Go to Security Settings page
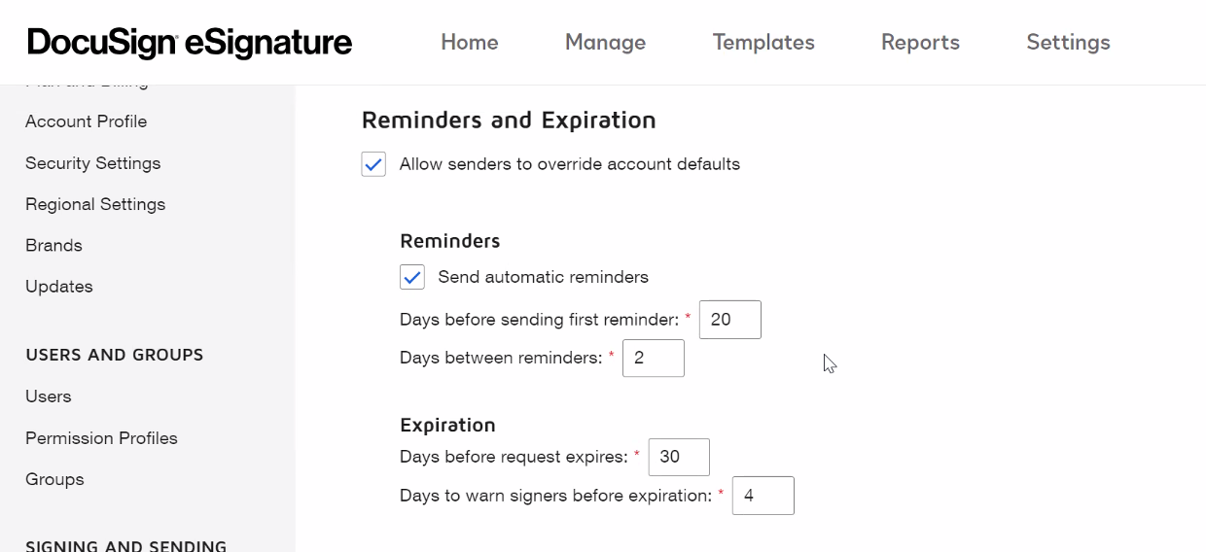 [92, 163]
